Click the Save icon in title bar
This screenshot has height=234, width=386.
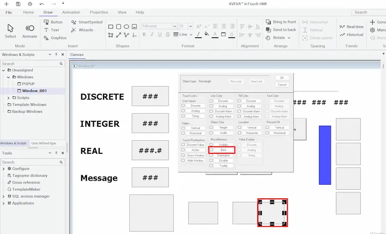point(18,4)
